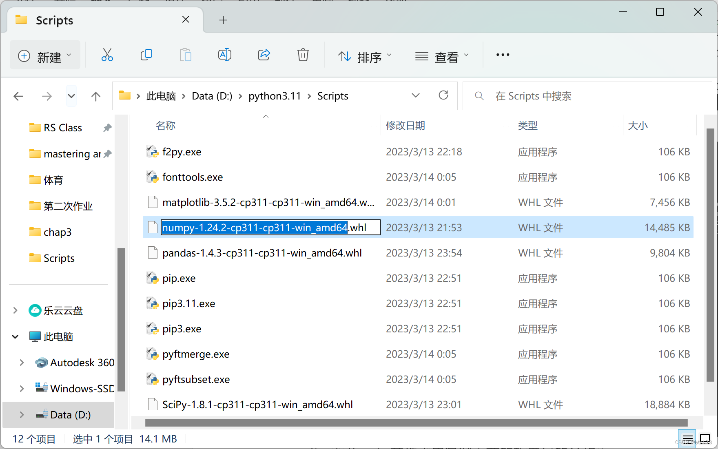Open the 查看 view options dropdown
Image resolution: width=718 pixels, height=449 pixels.
click(x=442, y=56)
